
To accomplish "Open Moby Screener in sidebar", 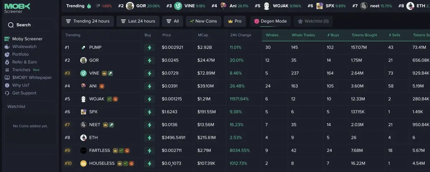I will pyautogui.click(x=27, y=39).
